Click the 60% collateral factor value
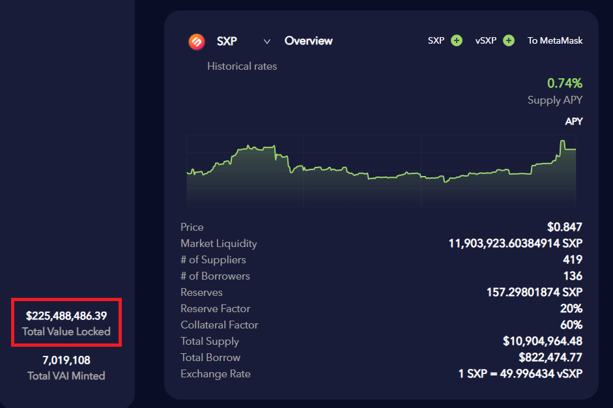Viewport: 613px width, 408px height. click(x=571, y=325)
